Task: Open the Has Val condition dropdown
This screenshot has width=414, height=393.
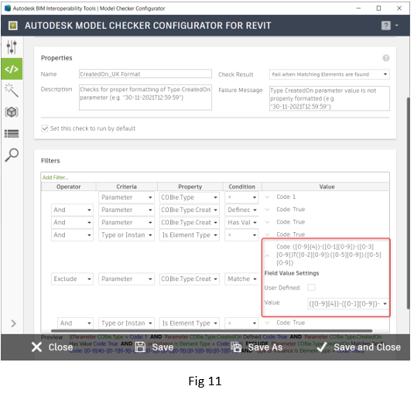Action: click(x=241, y=222)
